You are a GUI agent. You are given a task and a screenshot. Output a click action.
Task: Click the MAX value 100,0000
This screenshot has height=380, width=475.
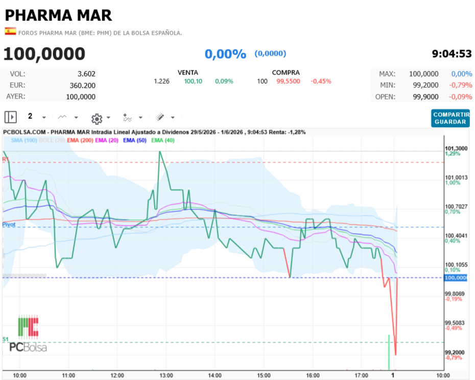click(424, 74)
